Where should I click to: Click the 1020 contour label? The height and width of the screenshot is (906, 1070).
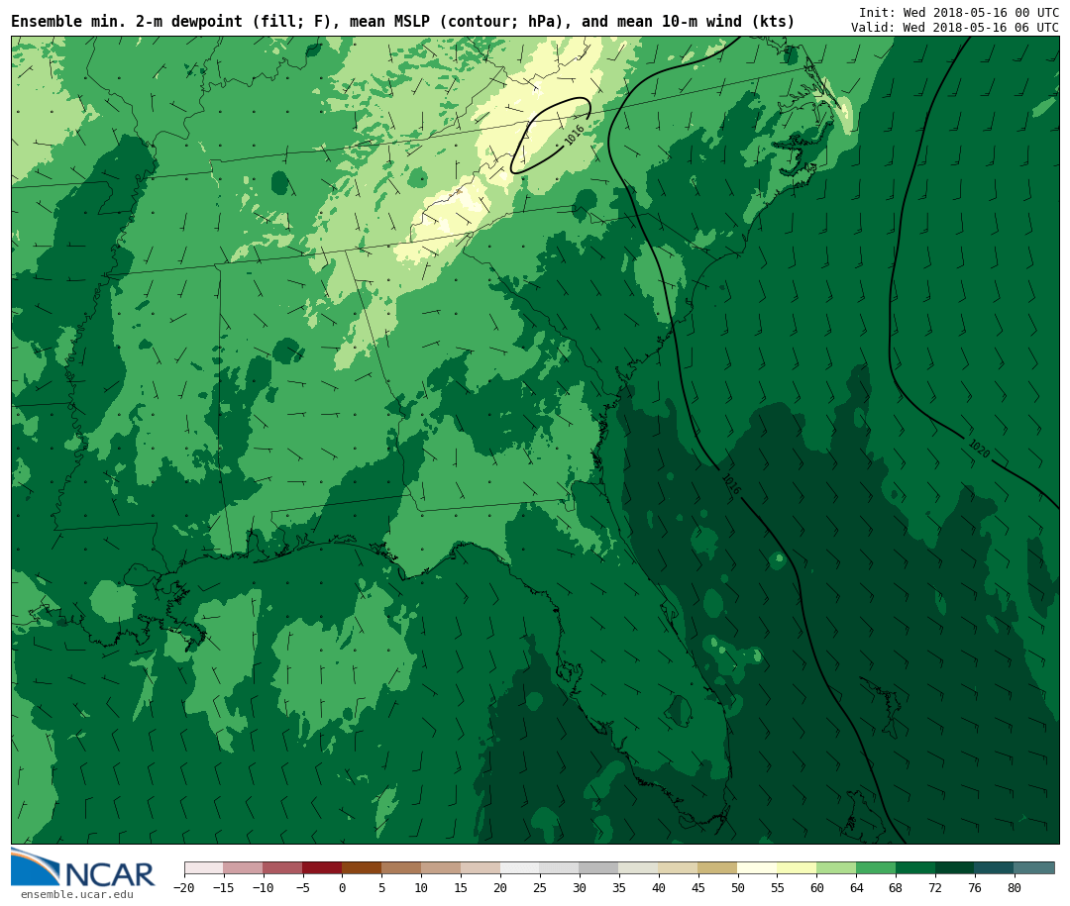(x=978, y=449)
